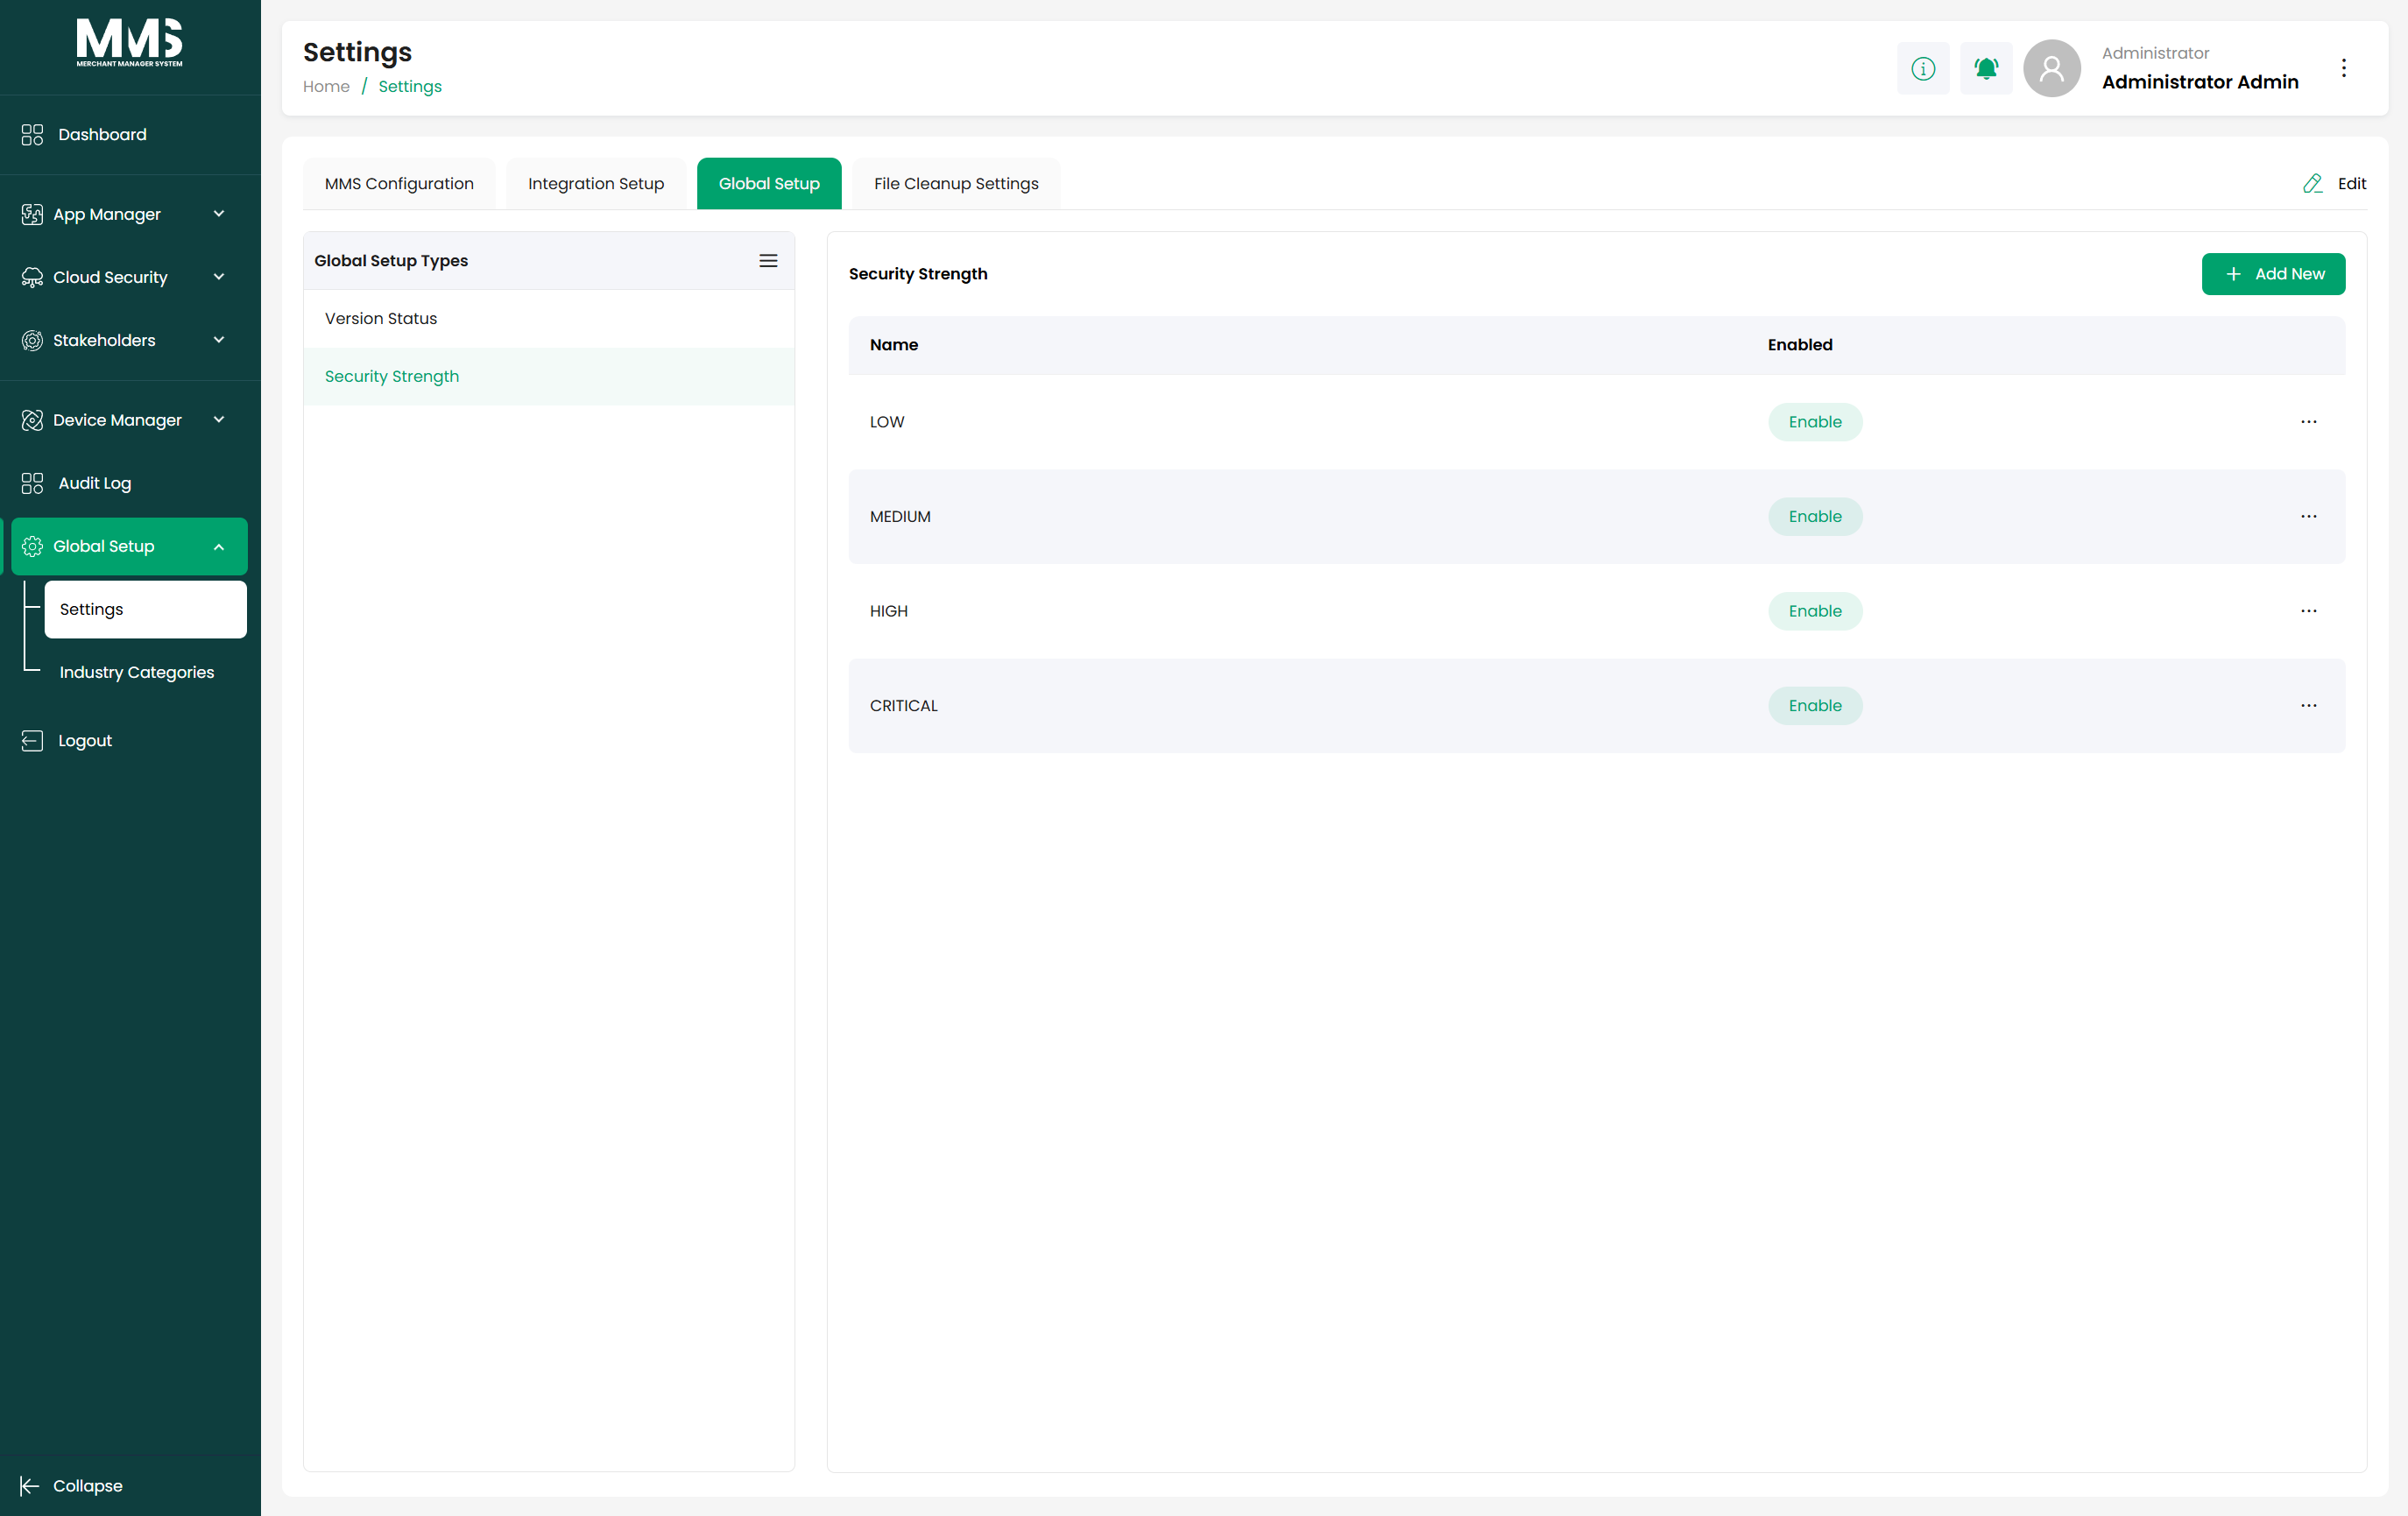Image resolution: width=2408 pixels, height=1516 pixels.
Task: Open File Cleanup Settings tab
Action: [956, 184]
